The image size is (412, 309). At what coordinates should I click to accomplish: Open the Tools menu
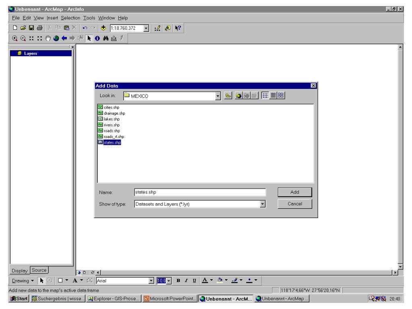89,18
